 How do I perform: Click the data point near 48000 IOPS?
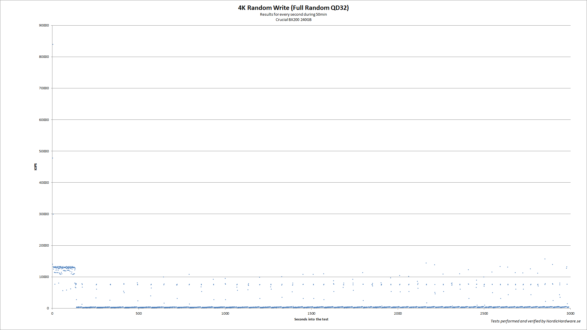tap(52, 158)
